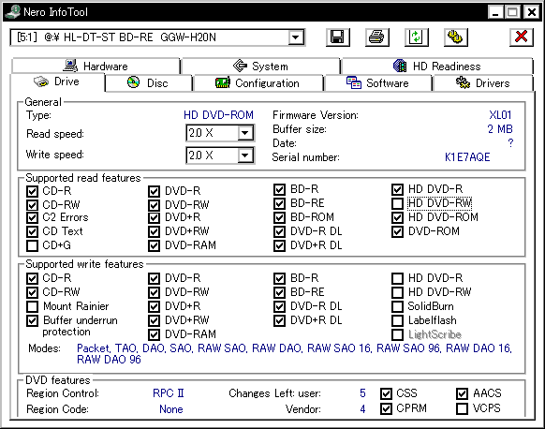Screen dimensions: 545x429
Task: Go to the Drivers tab
Action: pos(483,83)
